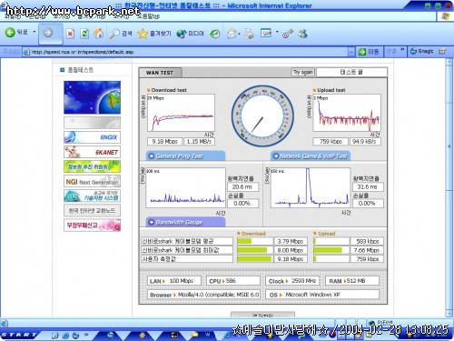Select the WAN TEST tab

click(160, 73)
